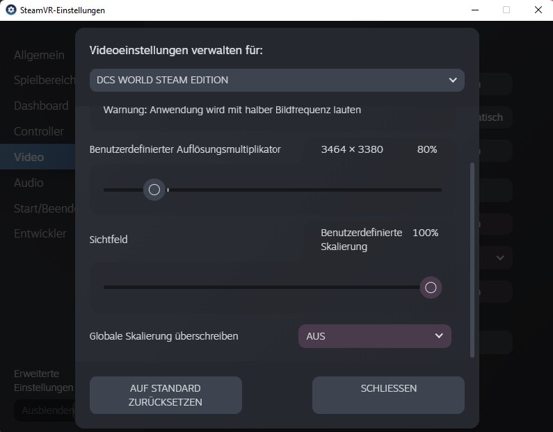
Task: Open the Start/Beenden settings tab
Action: coord(45,208)
